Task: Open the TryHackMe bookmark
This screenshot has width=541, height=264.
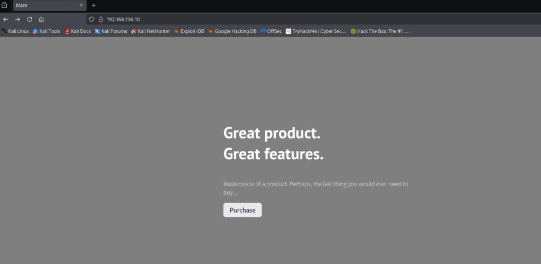Action: [x=316, y=31]
